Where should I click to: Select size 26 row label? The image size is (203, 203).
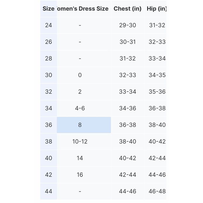pos(49,42)
